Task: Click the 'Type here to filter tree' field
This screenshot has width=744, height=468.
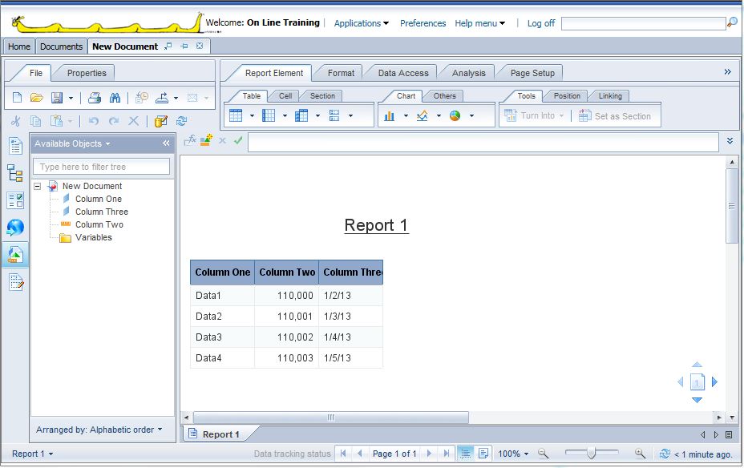Action: point(101,167)
